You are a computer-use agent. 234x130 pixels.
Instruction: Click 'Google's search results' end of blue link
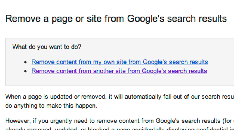click(175, 62)
